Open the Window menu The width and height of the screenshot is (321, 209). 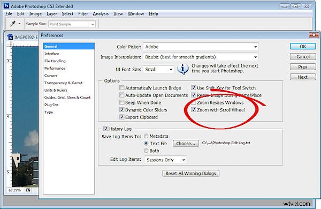pos(136,14)
